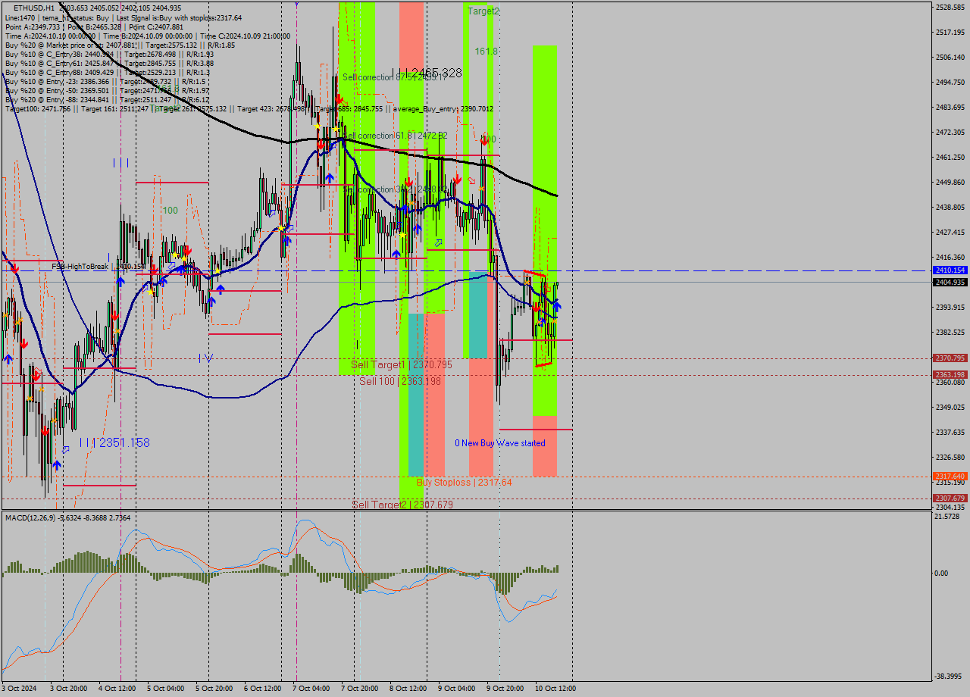Click the '9 Oct 20:00' time axis label
The image size is (970, 697).
coord(505,689)
